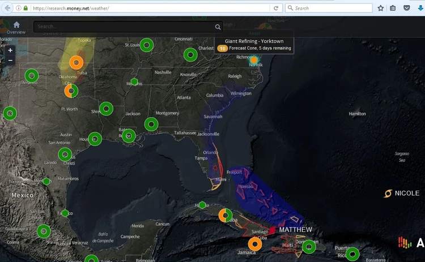This screenshot has height=262, width=425.
Task: Click the Jacksonville city label
Action: [x=208, y=134]
